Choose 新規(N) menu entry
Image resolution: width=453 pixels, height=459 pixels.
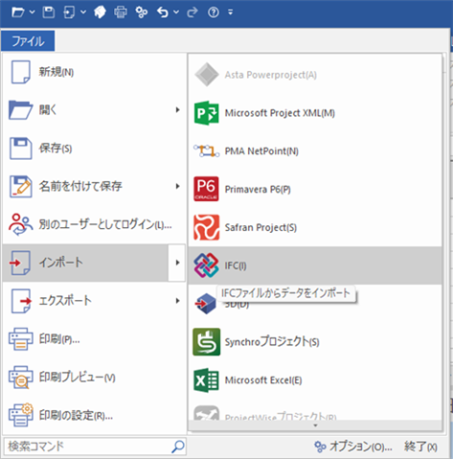coord(94,72)
